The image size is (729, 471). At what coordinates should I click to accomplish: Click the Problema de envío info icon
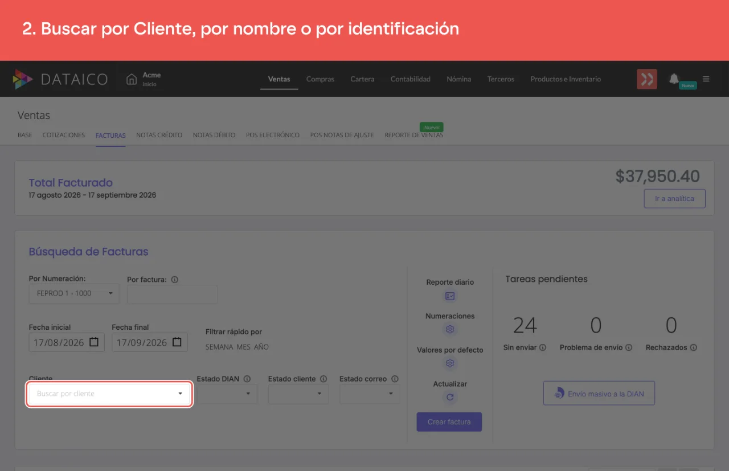coord(629,347)
